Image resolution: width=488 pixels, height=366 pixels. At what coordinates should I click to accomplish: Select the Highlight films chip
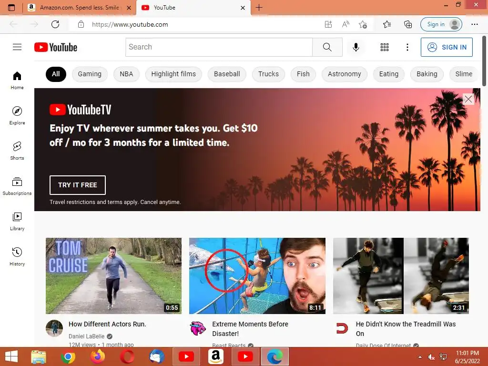click(x=173, y=74)
